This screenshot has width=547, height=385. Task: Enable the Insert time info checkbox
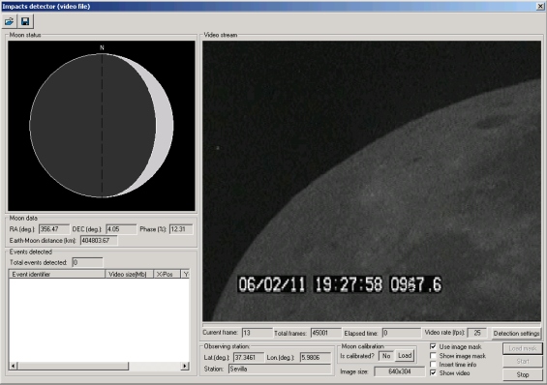coord(433,364)
